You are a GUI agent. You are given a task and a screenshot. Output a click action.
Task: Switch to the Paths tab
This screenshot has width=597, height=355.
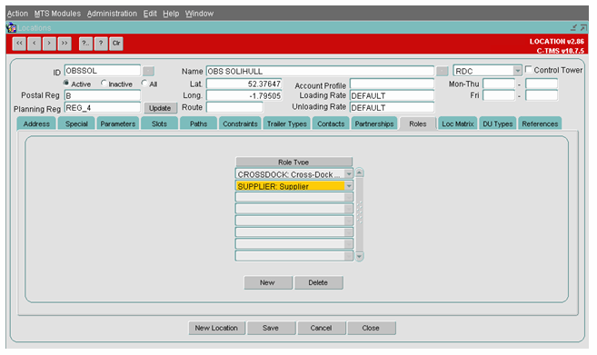[x=198, y=123]
